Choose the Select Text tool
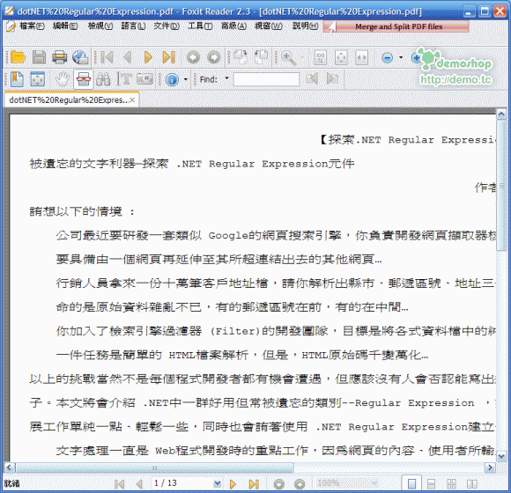Viewport: 511px width, 493px height. click(x=124, y=79)
